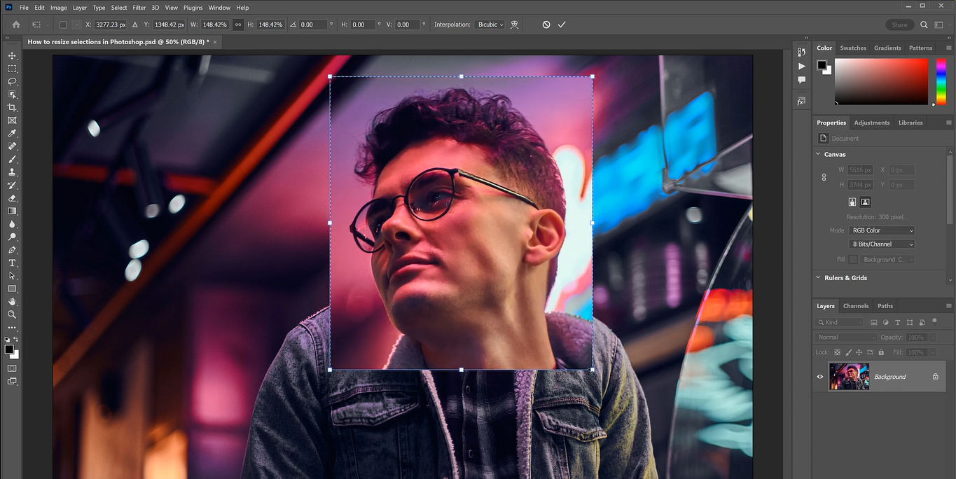Open the Interpolation Bicubic dropdown
956x479 pixels.
pos(490,25)
